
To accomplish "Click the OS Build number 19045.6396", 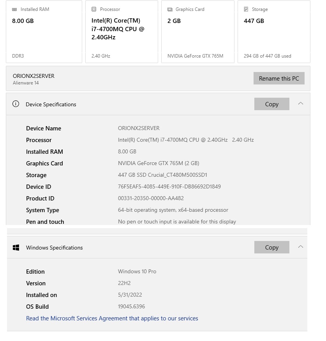I will click(131, 307).
